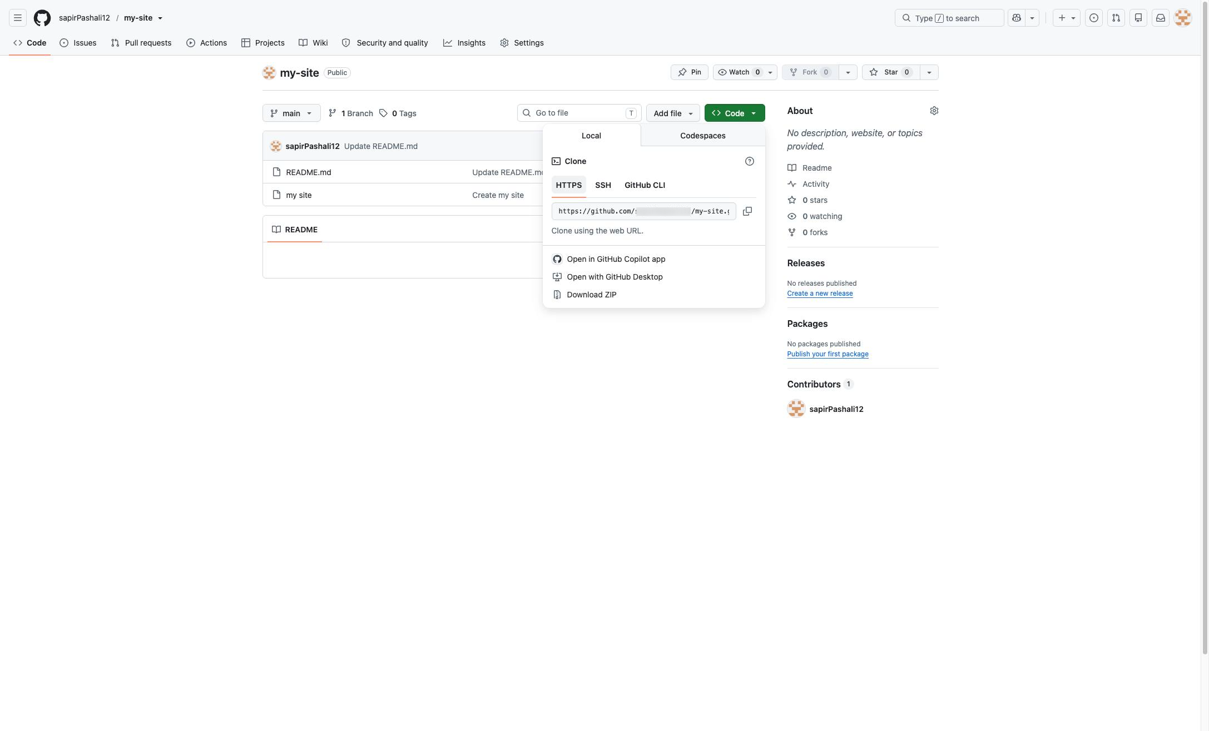View the 0 Tags link
Screen dimensions: 1209x731
pos(398,113)
